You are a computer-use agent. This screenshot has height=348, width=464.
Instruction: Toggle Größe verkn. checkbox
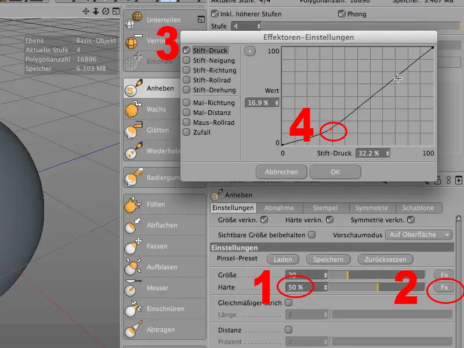[x=264, y=220]
